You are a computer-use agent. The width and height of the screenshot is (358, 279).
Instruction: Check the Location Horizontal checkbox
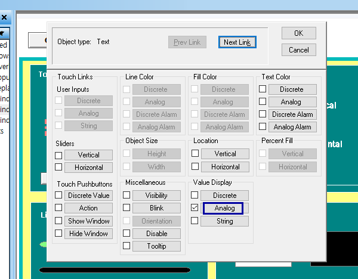coord(195,166)
